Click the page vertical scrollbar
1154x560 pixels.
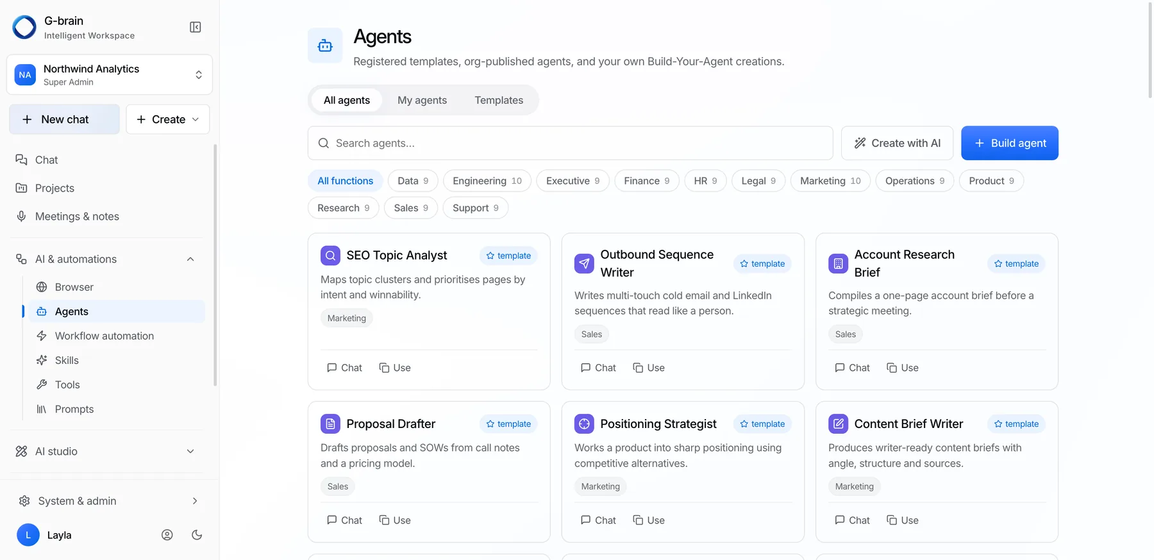coord(1150,49)
